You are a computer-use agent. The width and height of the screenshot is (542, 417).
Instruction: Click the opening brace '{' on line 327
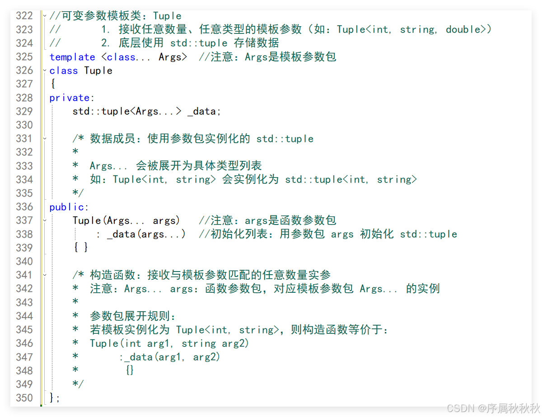click(53, 84)
